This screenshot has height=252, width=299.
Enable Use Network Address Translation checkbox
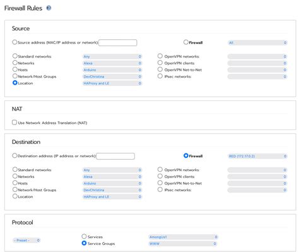(15, 123)
